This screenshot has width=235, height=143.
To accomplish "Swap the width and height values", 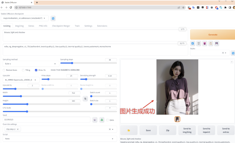I will pos(85,99).
